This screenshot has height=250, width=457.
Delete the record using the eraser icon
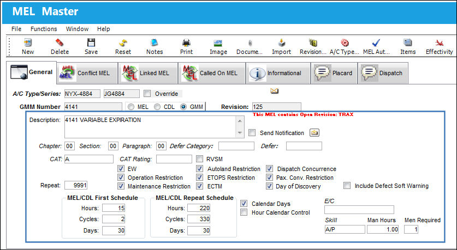60,42
